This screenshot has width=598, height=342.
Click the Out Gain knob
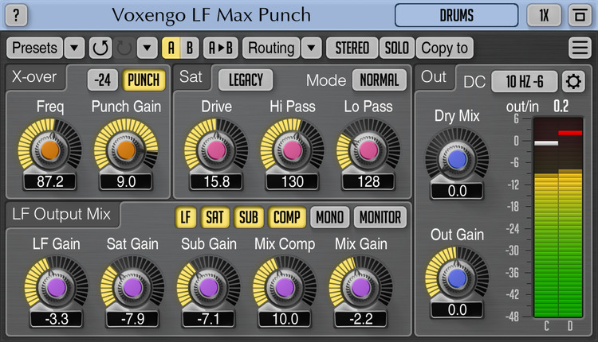click(x=458, y=278)
